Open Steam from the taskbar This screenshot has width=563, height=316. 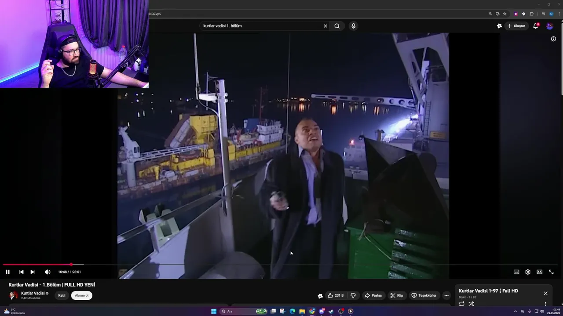[331, 311]
